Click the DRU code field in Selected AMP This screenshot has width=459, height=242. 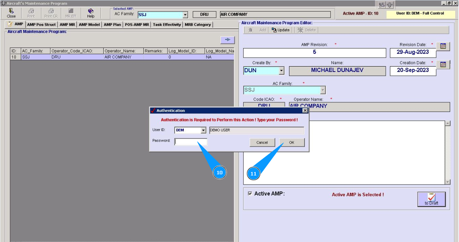(x=204, y=14)
